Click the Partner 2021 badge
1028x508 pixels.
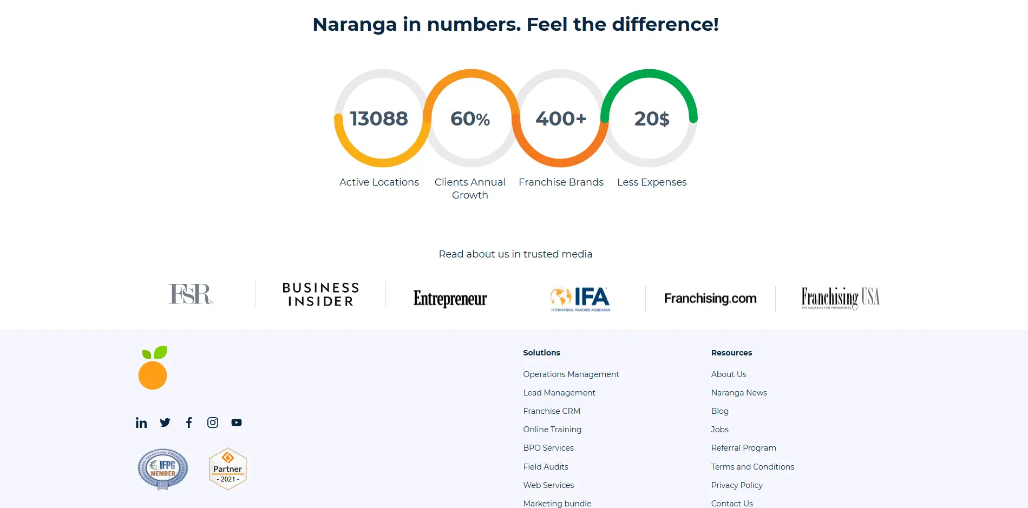click(227, 469)
